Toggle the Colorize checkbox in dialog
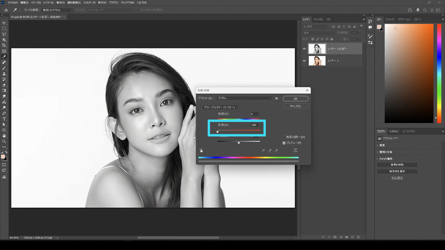The image size is (445, 250). click(x=284, y=137)
